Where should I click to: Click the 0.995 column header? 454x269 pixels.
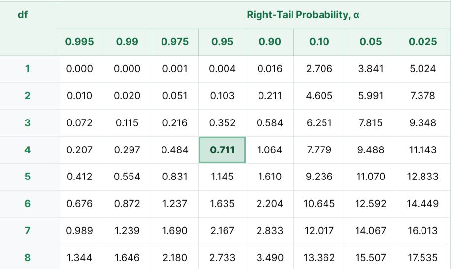(x=80, y=42)
